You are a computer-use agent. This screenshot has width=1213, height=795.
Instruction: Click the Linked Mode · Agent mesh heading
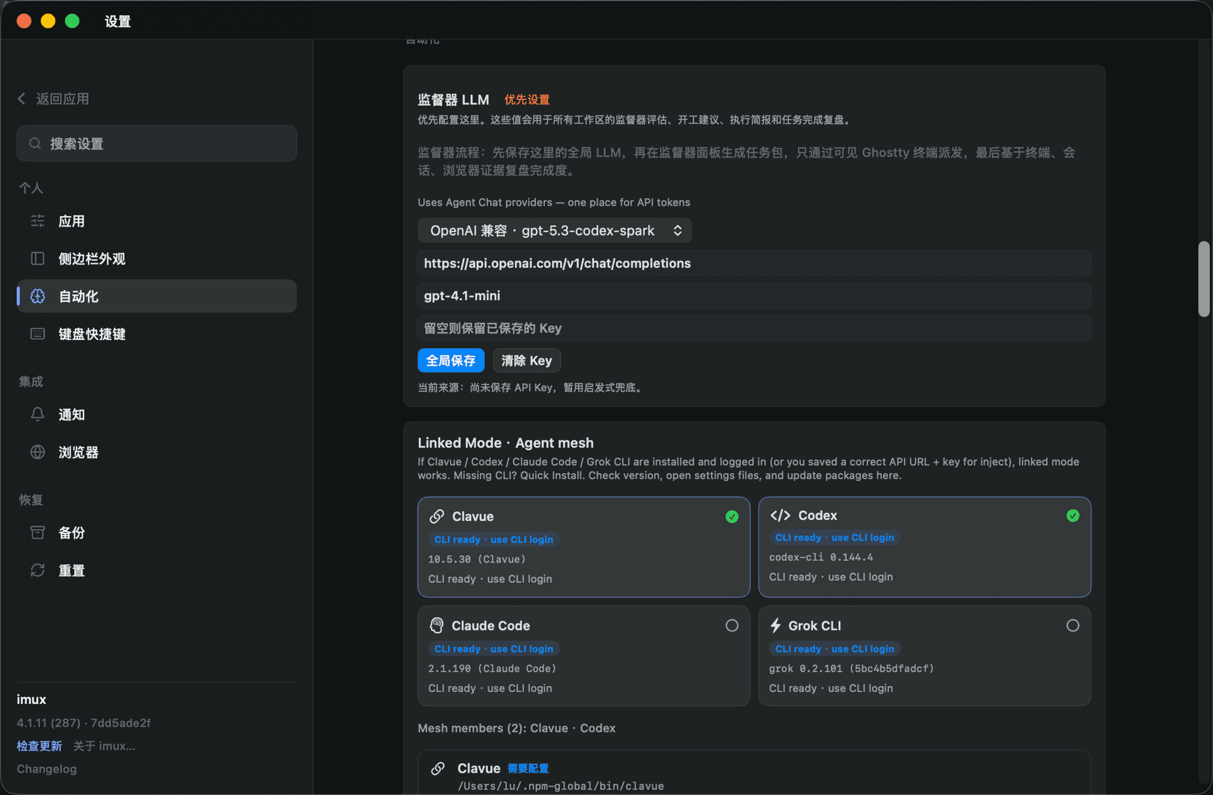click(x=506, y=442)
